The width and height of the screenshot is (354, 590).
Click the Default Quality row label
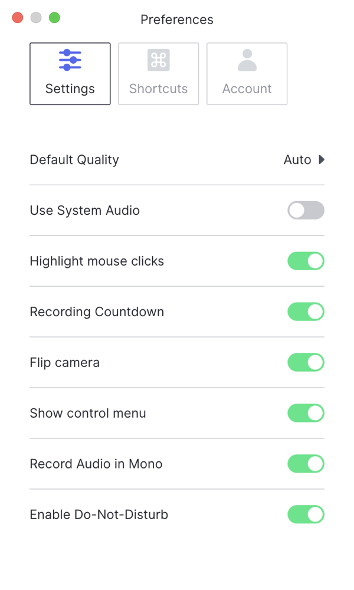74,159
